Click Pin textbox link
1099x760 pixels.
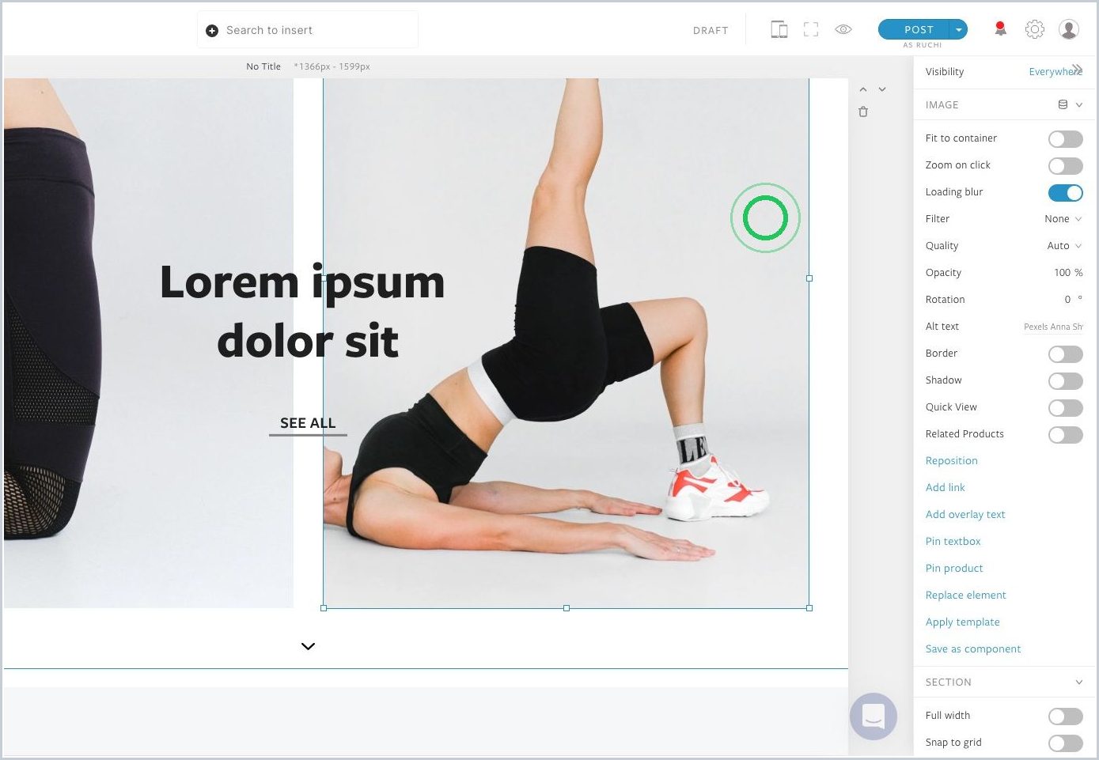[x=953, y=541]
